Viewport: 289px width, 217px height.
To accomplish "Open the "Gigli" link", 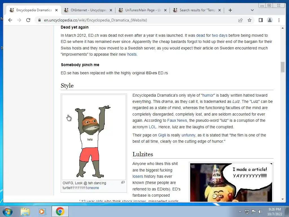I will point(162,135).
